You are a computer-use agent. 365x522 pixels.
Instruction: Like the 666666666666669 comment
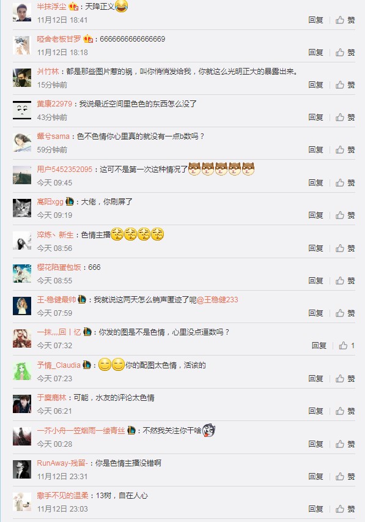point(345,52)
